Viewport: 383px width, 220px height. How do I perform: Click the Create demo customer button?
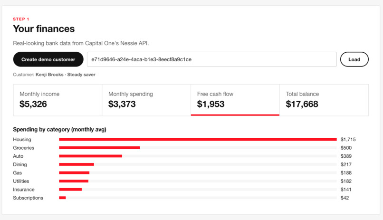coord(48,59)
